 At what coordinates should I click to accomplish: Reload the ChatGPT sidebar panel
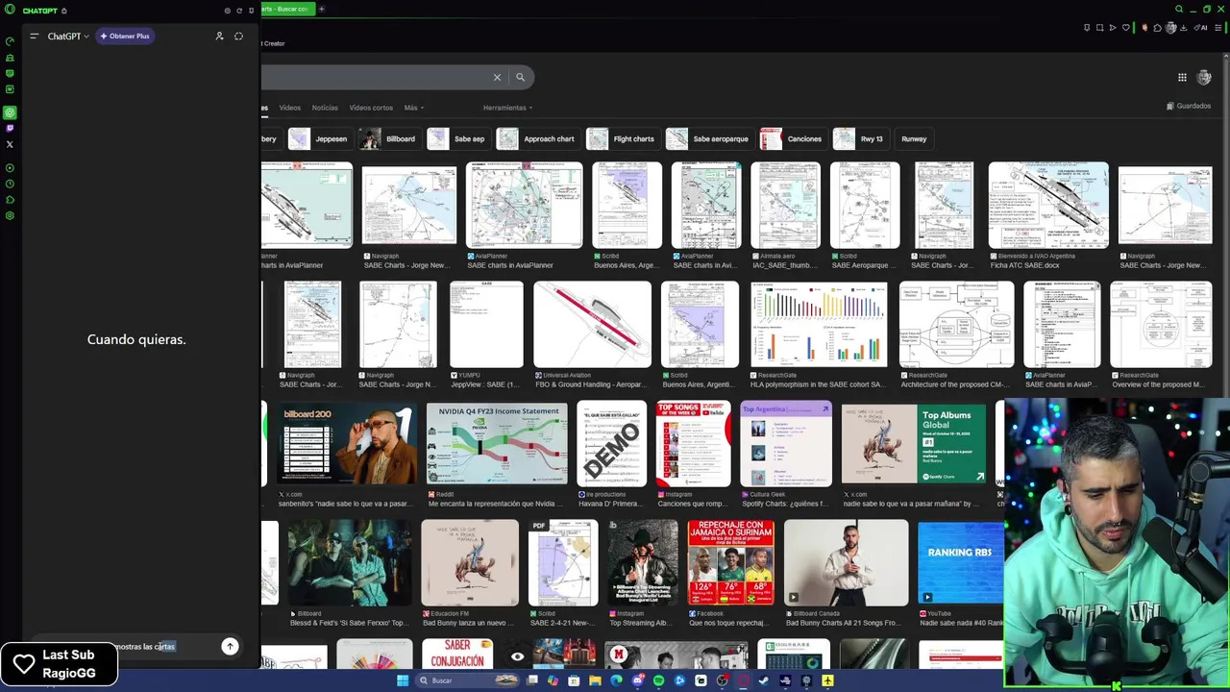[x=239, y=11]
